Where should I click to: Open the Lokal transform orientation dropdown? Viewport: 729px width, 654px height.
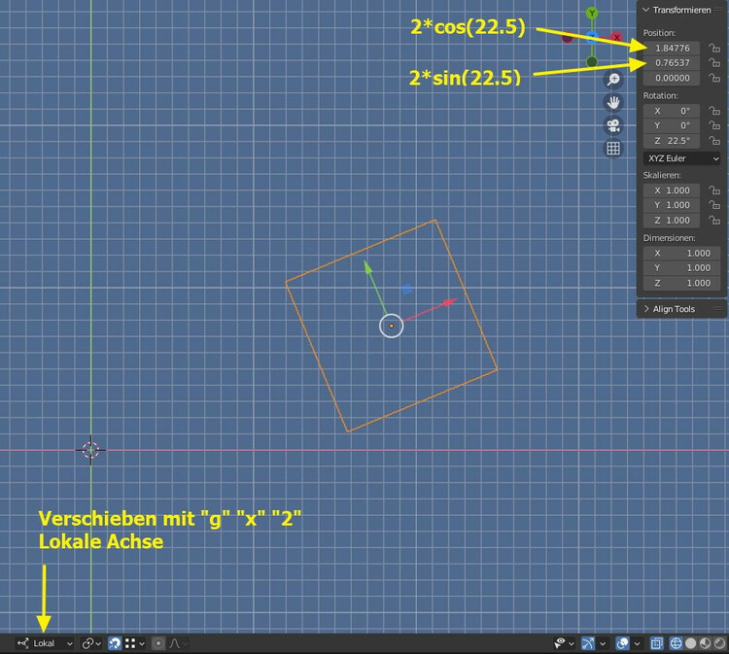pos(45,643)
